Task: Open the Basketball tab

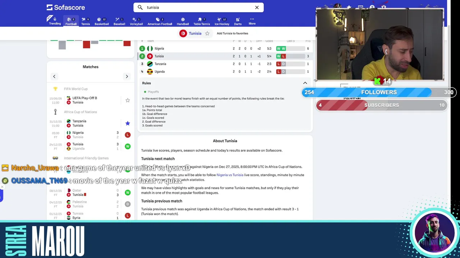Action: [102, 21]
